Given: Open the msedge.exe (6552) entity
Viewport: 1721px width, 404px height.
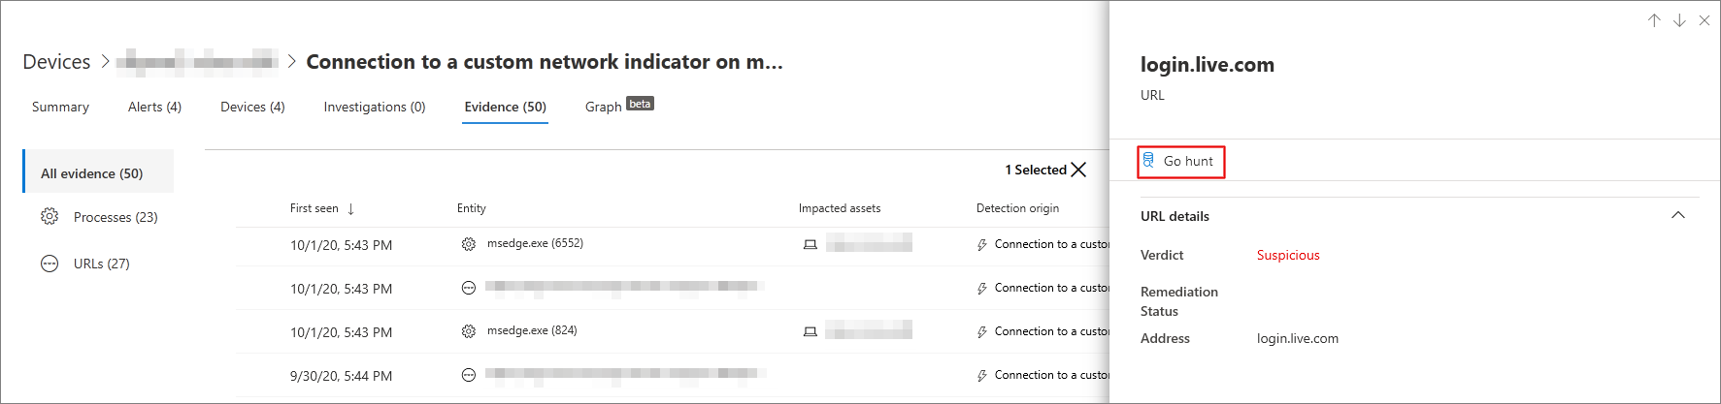Looking at the screenshot, I should [535, 243].
